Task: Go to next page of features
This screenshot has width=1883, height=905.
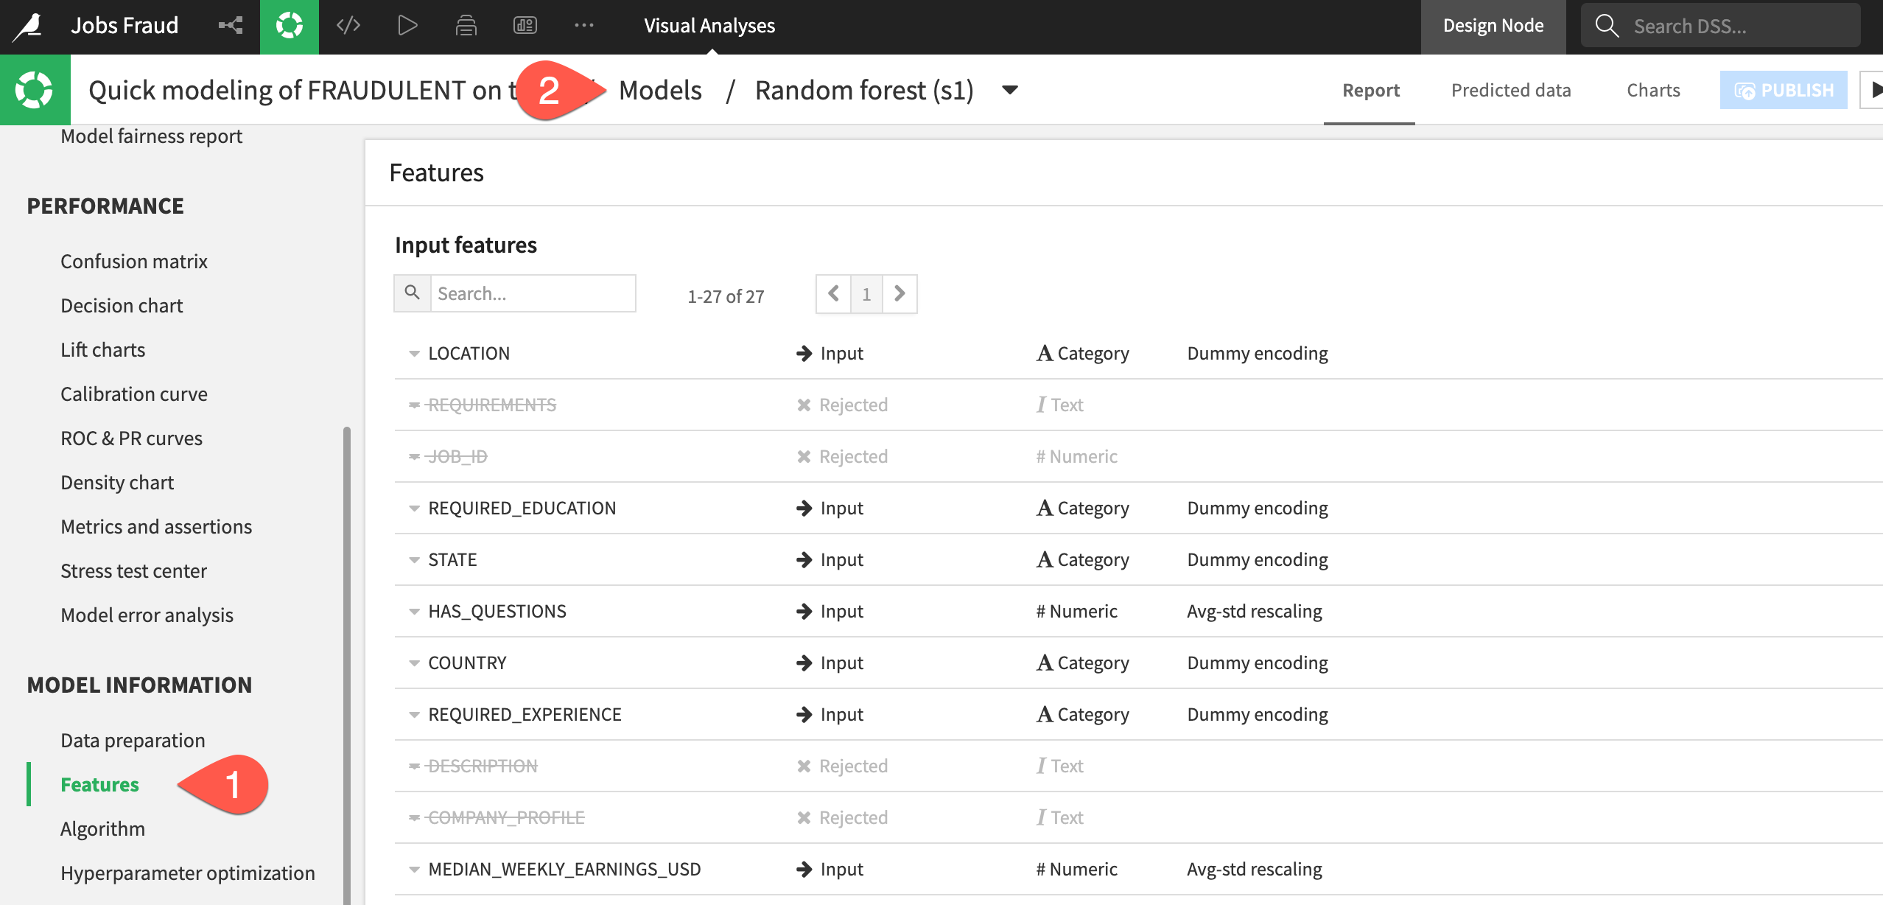Action: click(900, 294)
